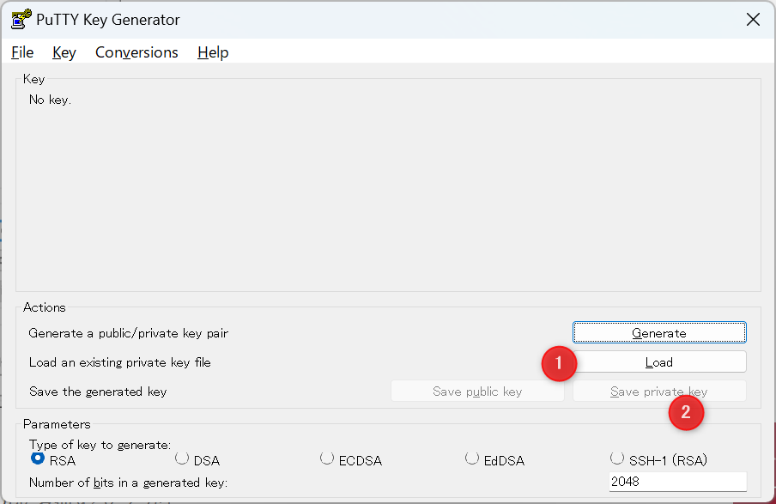Click the key bits field showing 2048
776x504 pixels.
click(677, 481)
